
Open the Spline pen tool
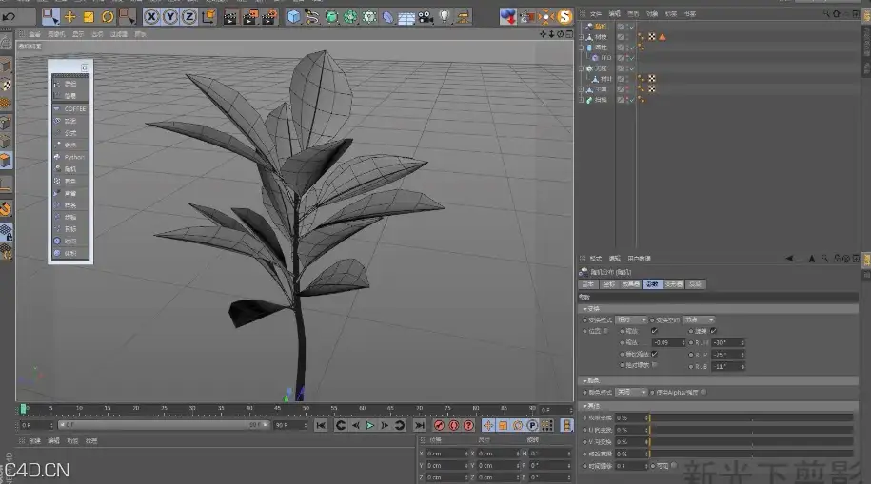(x=313, y=17)
